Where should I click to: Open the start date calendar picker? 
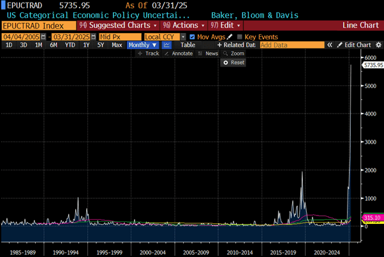point(43,37)
